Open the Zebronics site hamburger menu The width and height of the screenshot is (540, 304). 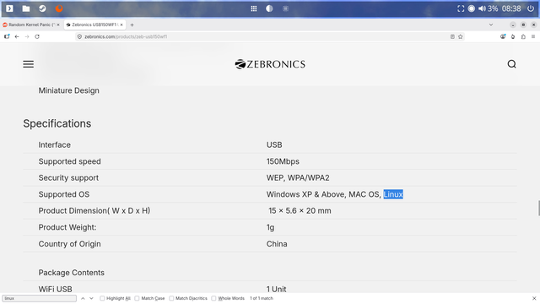(x=28, y=64)
